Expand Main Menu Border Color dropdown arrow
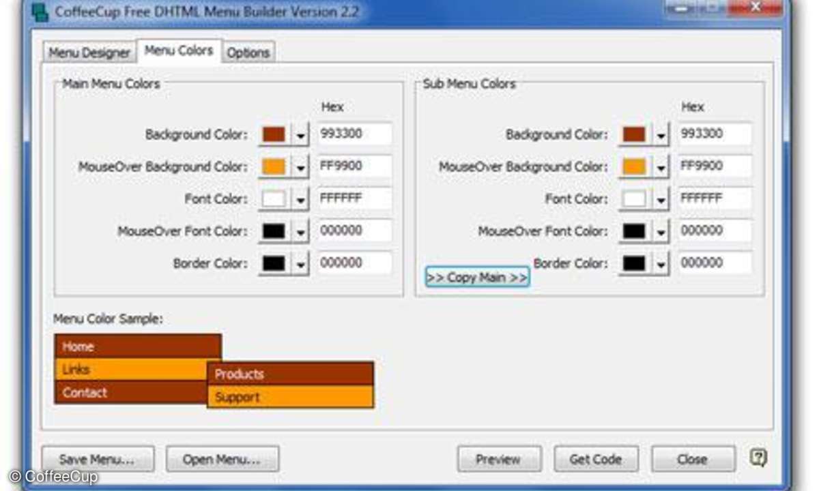This screenshot has width=819, height=491. click(x=300, y=263)
